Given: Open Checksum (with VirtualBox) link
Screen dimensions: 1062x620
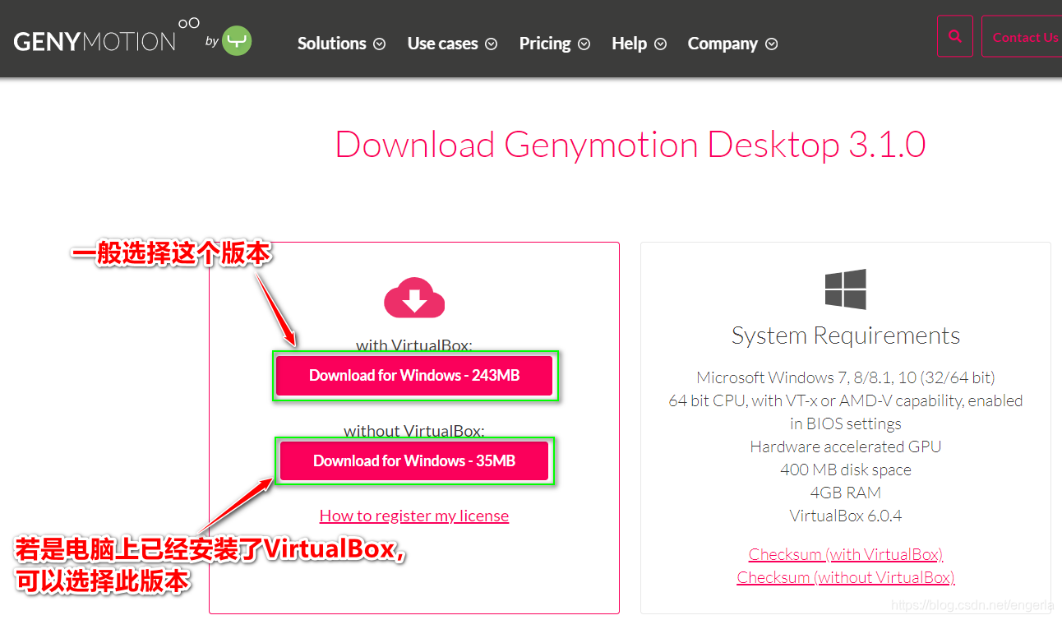Looking at the screenshot, I should (x=846, y=554).
